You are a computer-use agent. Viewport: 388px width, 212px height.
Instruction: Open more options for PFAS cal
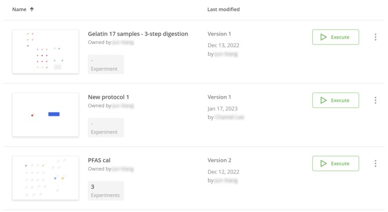tap(375, 163)
